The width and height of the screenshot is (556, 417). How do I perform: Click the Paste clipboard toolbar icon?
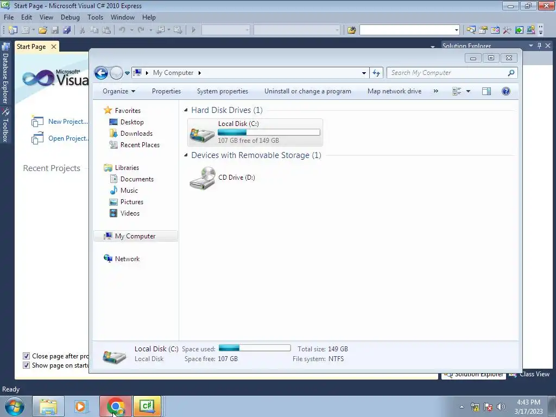(106, 30)
